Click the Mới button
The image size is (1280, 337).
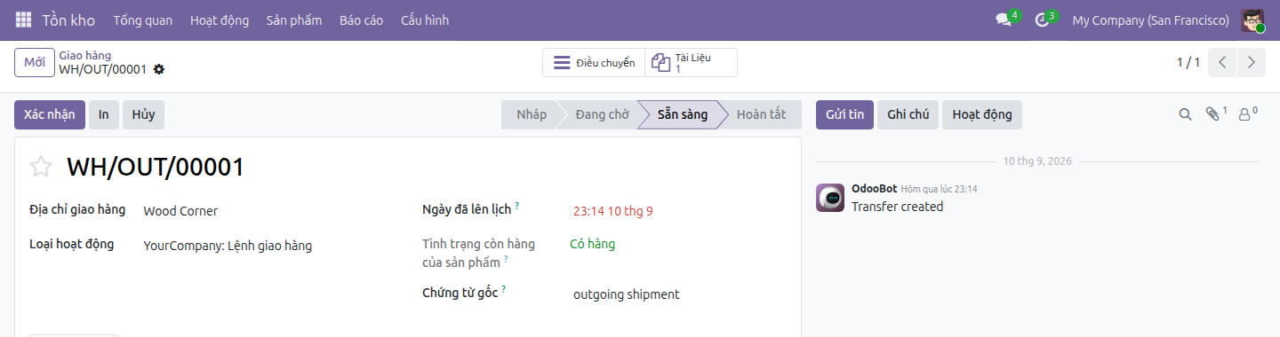[x=35, y=62]
